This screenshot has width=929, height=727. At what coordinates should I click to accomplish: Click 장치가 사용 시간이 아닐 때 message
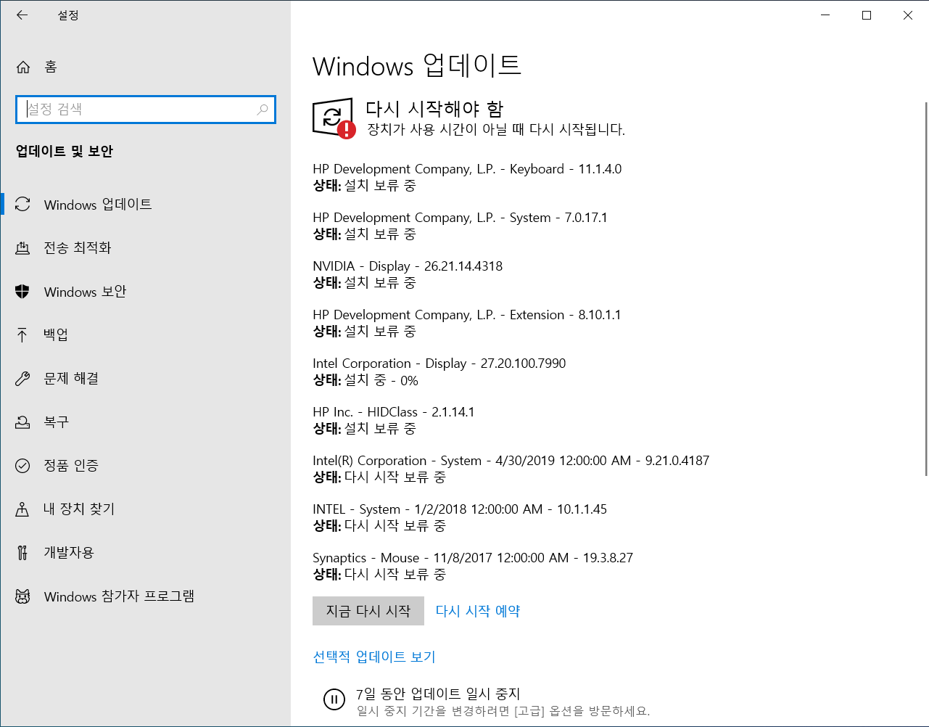(496, 129)
